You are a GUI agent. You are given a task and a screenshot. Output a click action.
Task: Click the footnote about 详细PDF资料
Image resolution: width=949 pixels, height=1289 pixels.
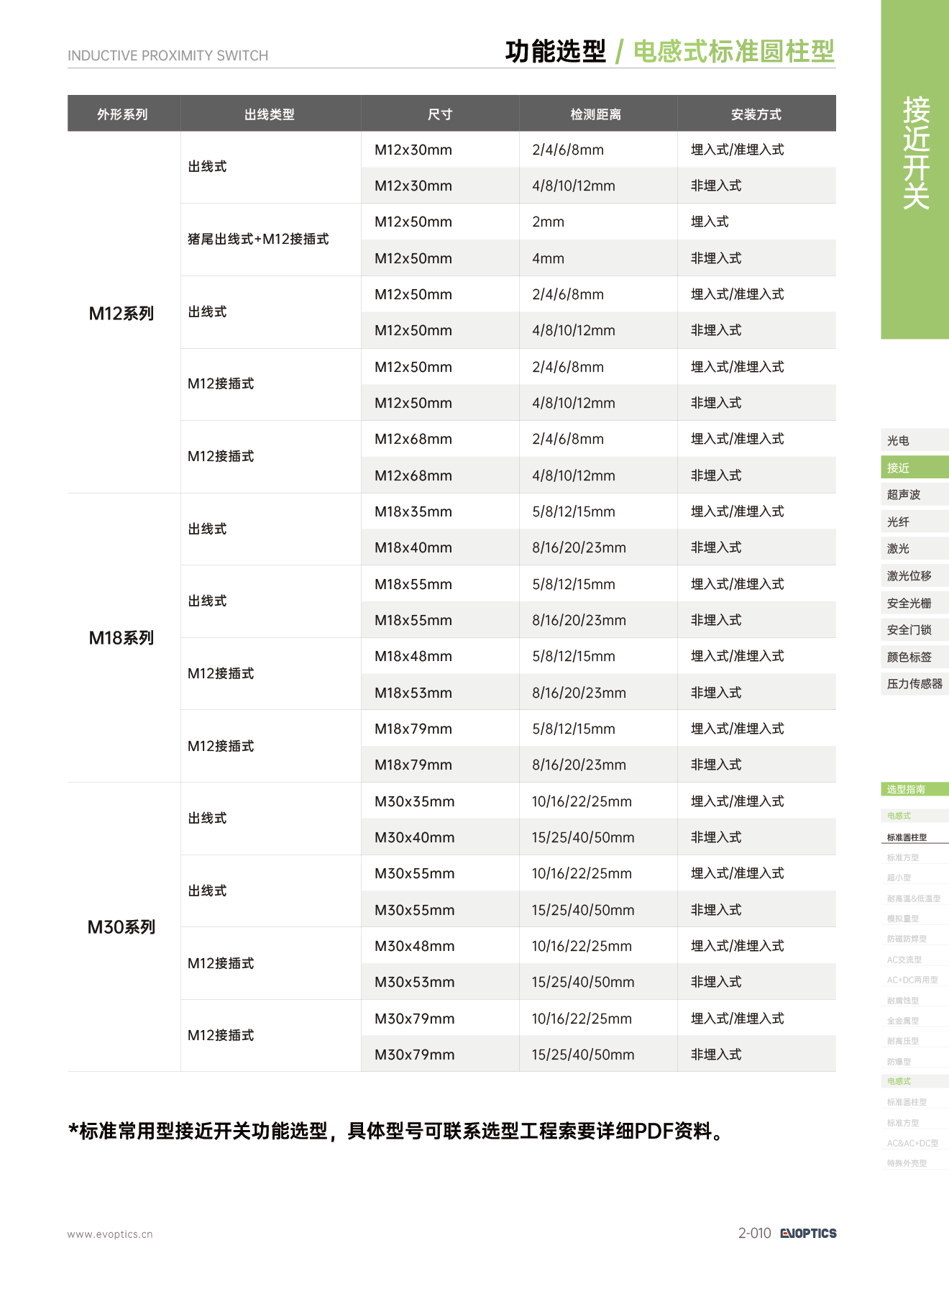click(397, 1131)
